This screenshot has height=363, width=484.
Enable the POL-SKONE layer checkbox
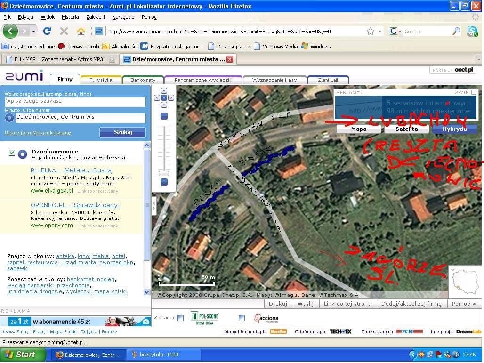(181, 318)
